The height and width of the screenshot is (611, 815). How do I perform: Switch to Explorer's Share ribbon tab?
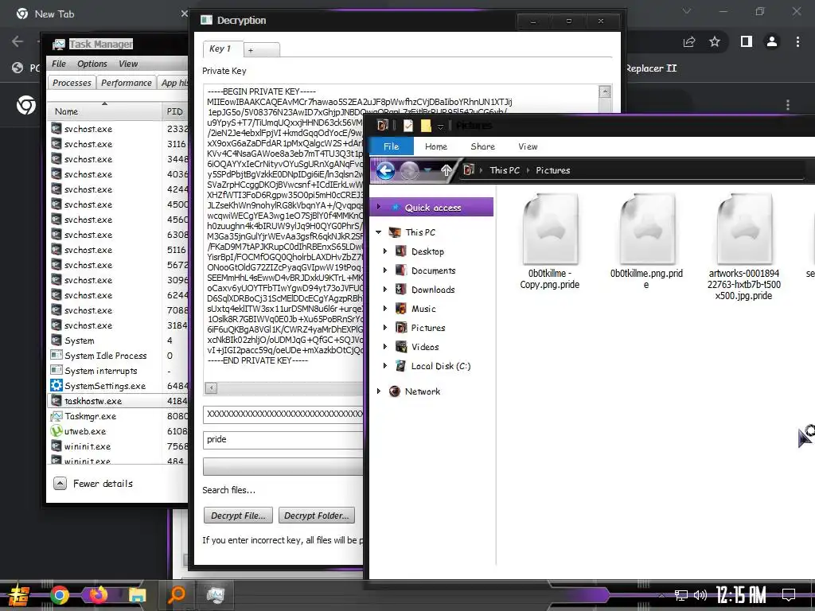click(x=483, y=146)
